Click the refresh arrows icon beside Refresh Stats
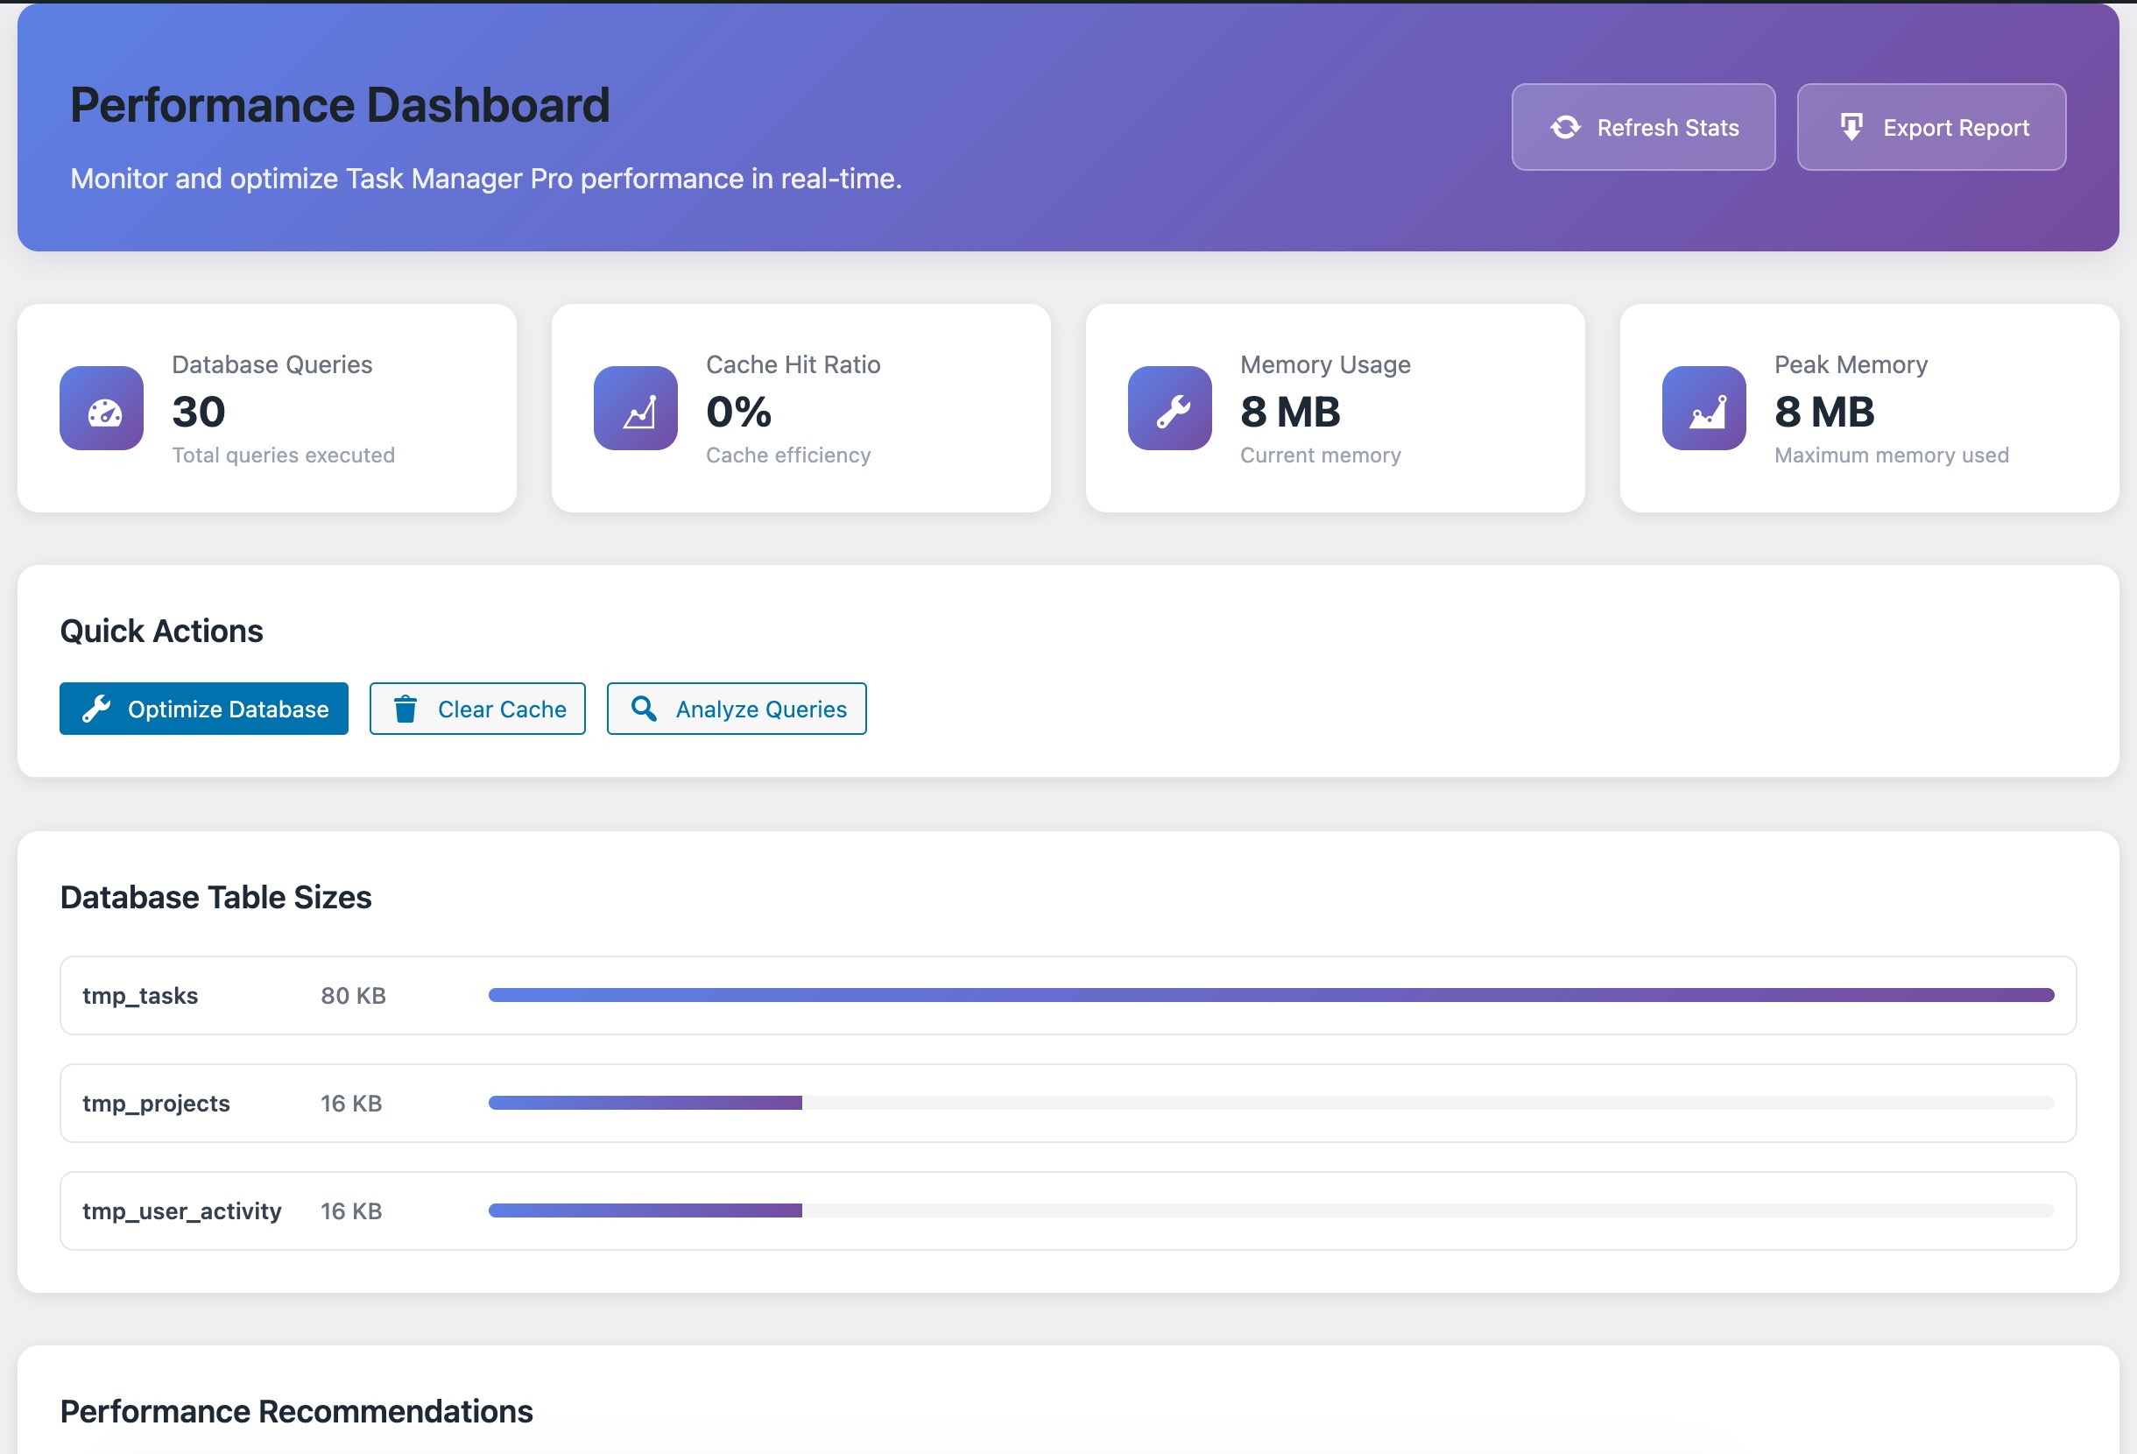The height and width of the screenshot is (1454, 2137). pyautogui.click(x=1565, y=127)
